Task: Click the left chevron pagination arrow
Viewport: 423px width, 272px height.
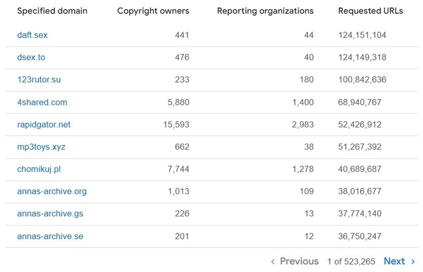Action: click(x=273, y=261)
